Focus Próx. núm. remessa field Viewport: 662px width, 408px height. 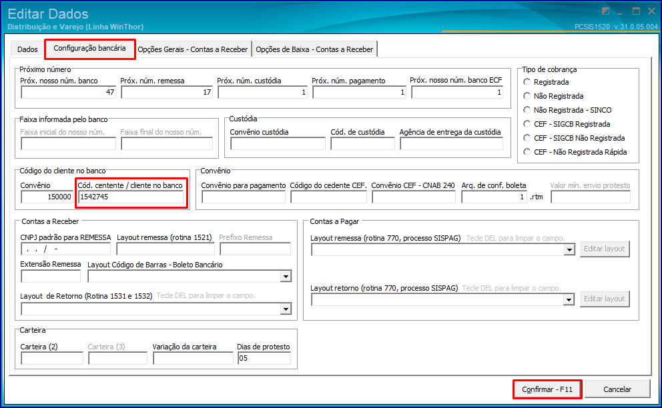[x=167, y=92]
